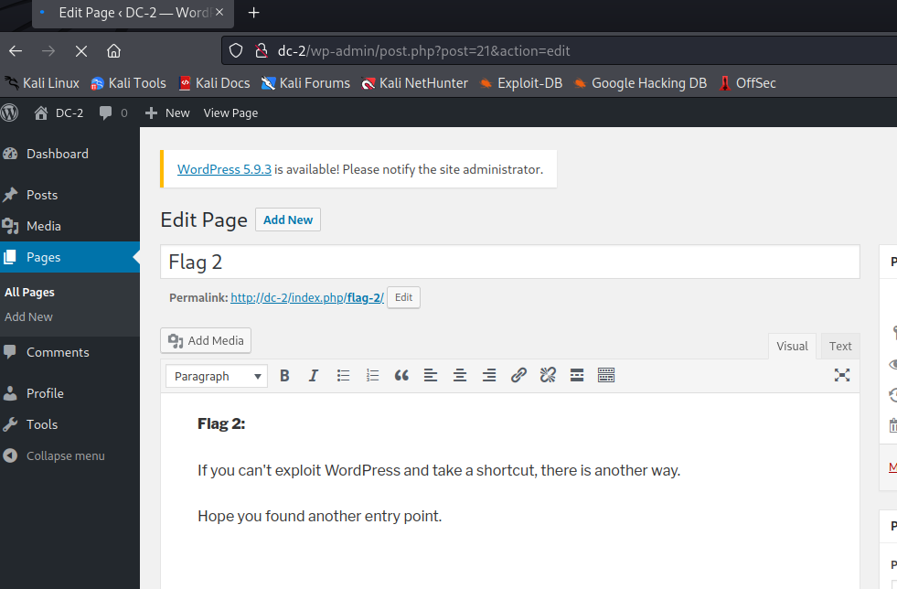Screen dimensions: 897x589
Task: Open the Kali Tools bookmark
Action: click(128, 83)
